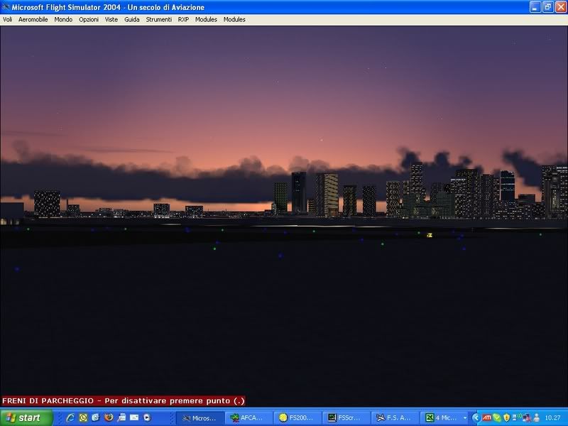Image resolution: width=568 pixels, height=426 pixels.
Task: Expand hidden system tray icons arrow
Action: click(476, 418)
